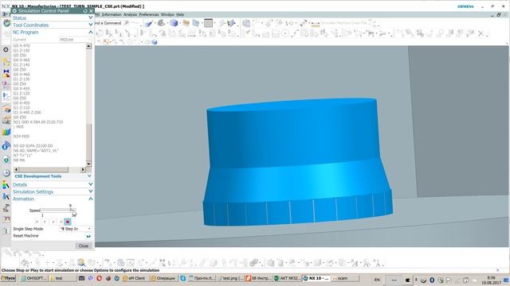The image size is (510, 286).
Task: Click NC program horizontal scrollbar right arrow
Action: coord(83,169)
